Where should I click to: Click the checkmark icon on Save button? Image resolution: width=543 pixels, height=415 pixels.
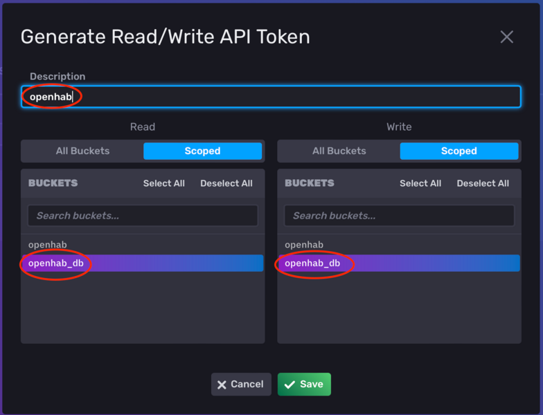289,385
